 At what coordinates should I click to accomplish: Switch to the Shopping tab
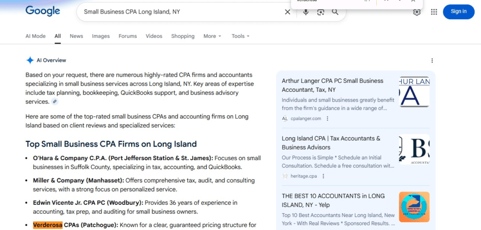[x=183, y=36]
